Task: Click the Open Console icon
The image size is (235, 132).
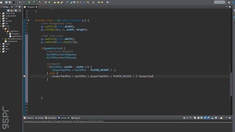Action: click(x=221, y=118)
